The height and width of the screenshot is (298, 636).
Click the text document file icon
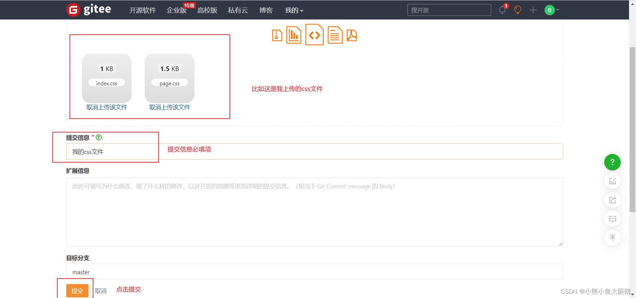click(x=335, y=35)
